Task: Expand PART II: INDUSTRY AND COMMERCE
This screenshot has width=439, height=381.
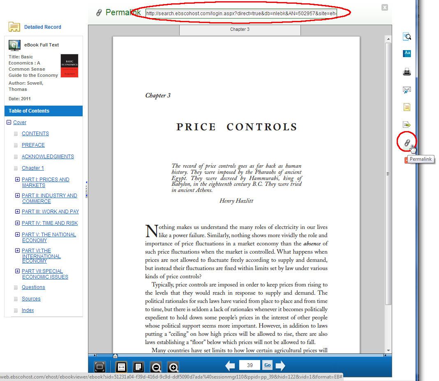Action: [x=17, y=195]
